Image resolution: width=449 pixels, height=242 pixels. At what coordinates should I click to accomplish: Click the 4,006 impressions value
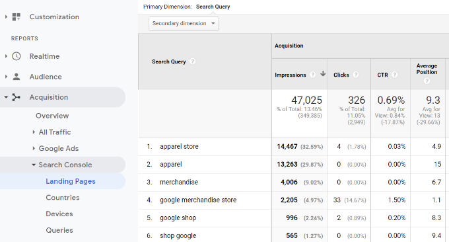click(289, 182)
